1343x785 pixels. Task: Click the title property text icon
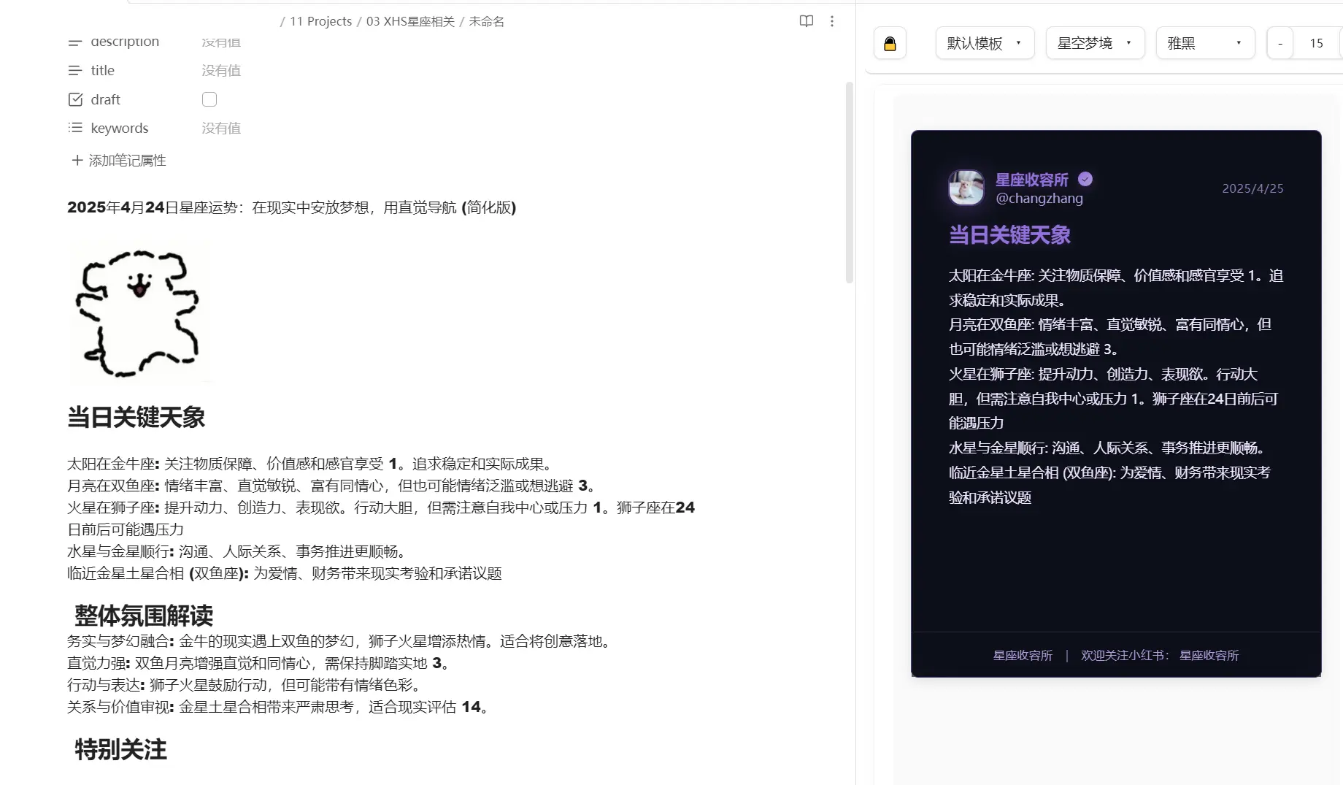pyautogui.click(x=75, y=70)
